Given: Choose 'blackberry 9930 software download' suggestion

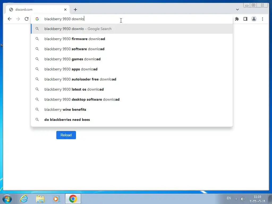Looking at the screenshot, I should pyautogui.click(x=132, y=49).
